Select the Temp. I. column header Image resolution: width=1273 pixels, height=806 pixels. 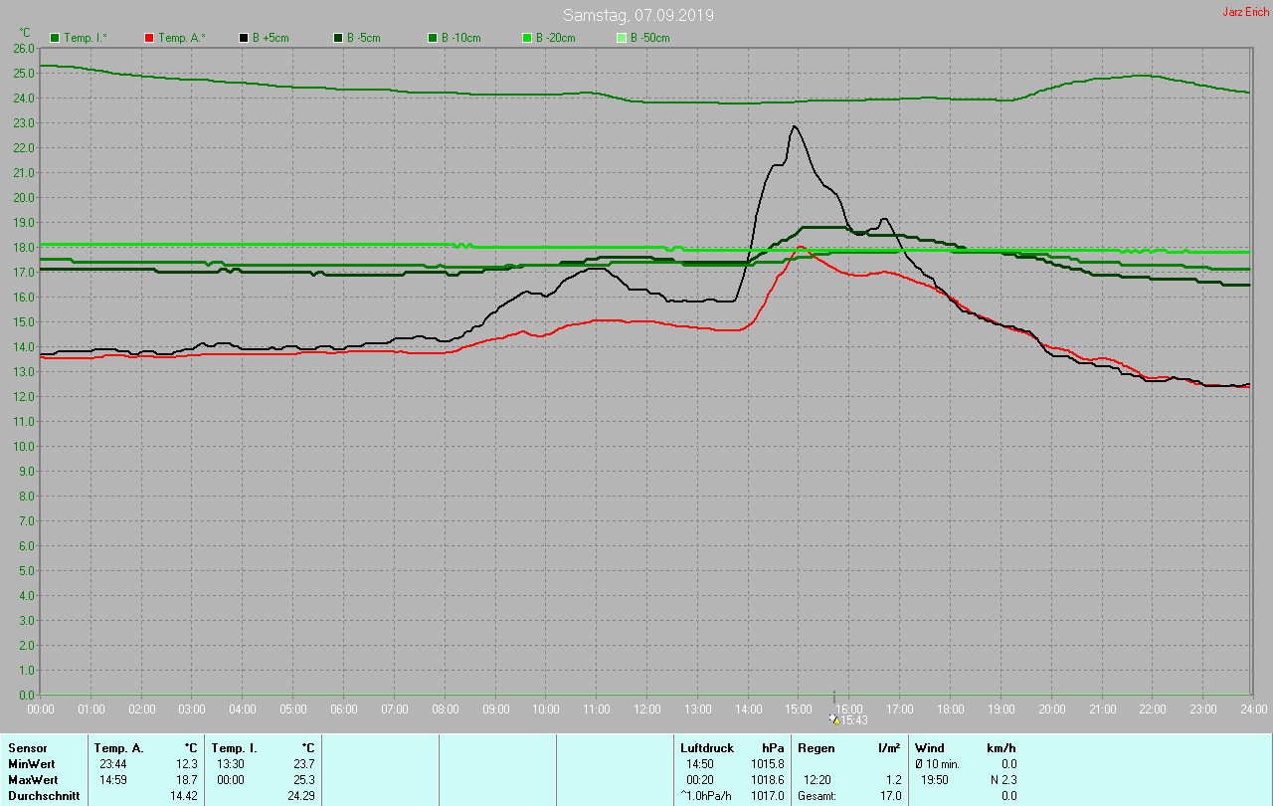click(234, 747)
